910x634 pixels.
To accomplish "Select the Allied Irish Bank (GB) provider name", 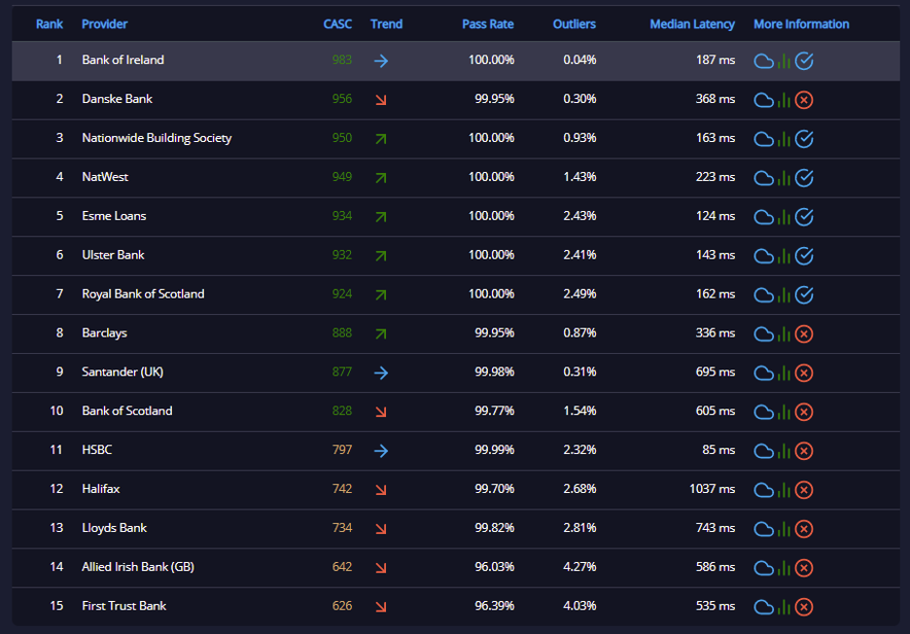I will tap(138, 567).
